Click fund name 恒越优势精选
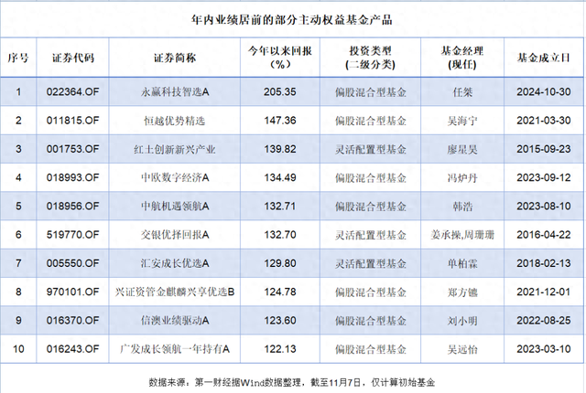 (175, 121)
